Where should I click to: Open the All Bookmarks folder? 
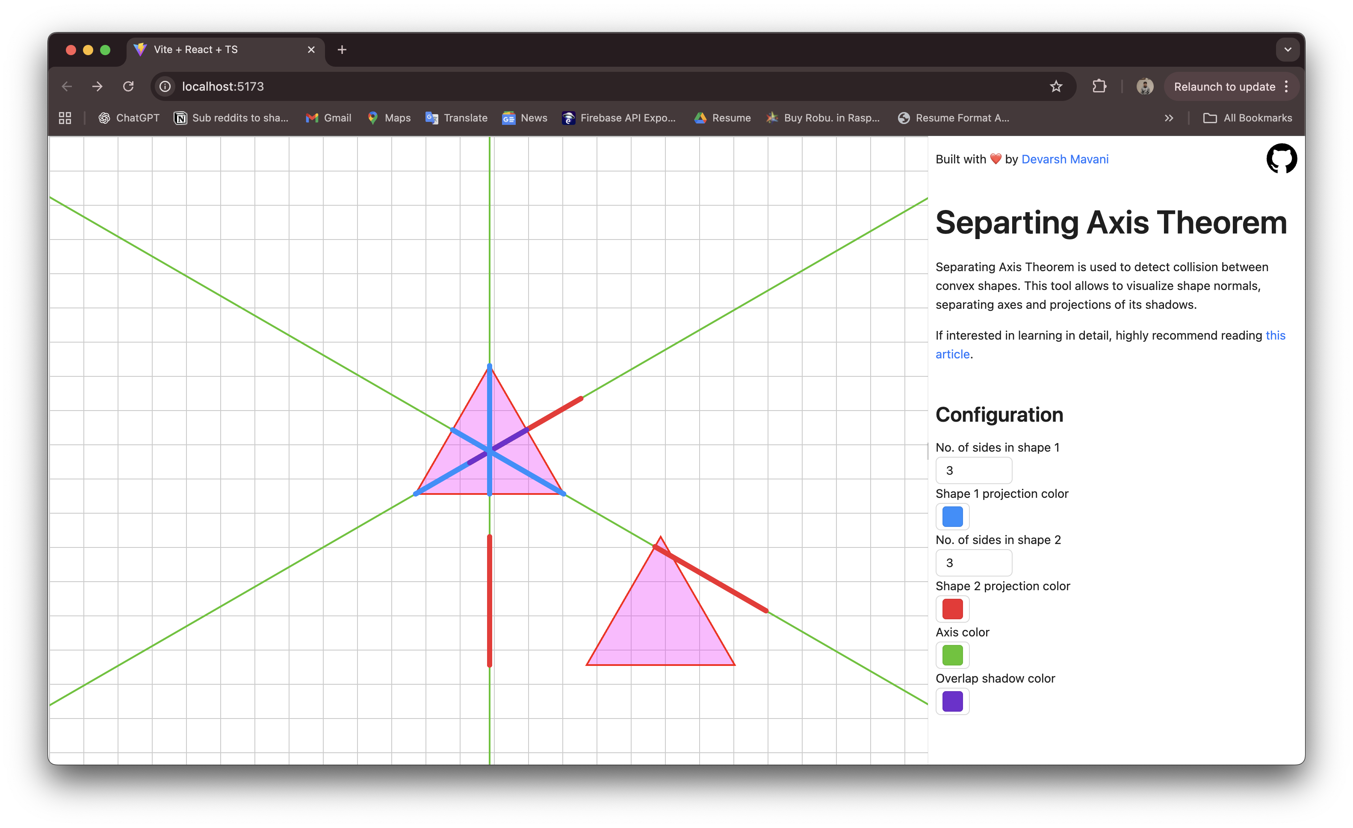[x=1247, y=118]
